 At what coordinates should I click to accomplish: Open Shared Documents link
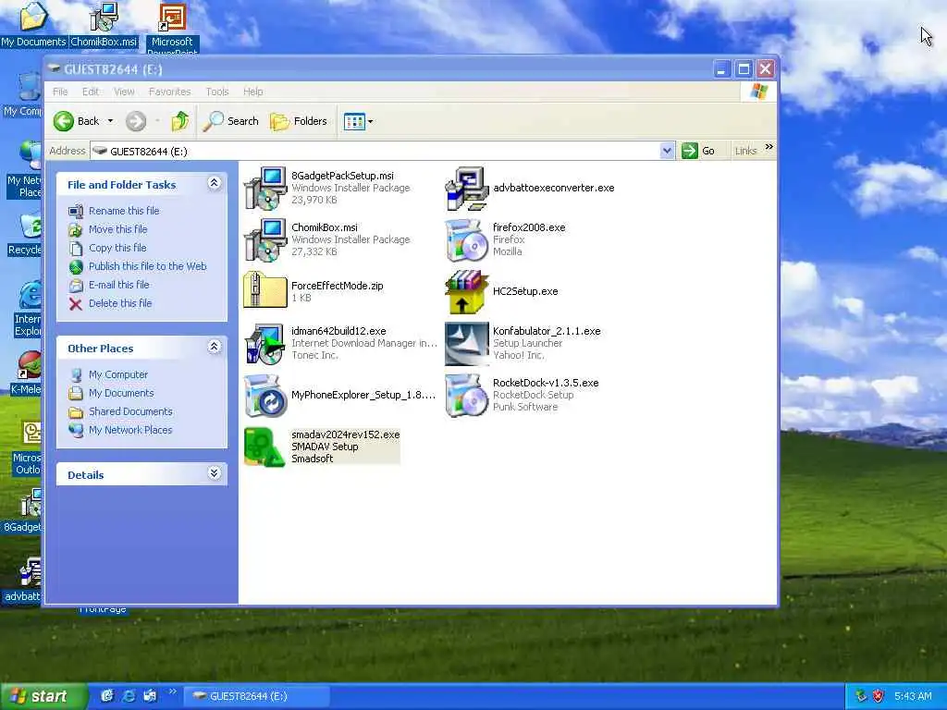(130, 411)
